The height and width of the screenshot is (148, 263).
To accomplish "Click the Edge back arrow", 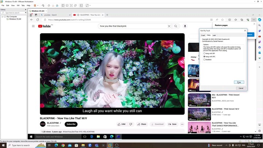I will 32,20.
